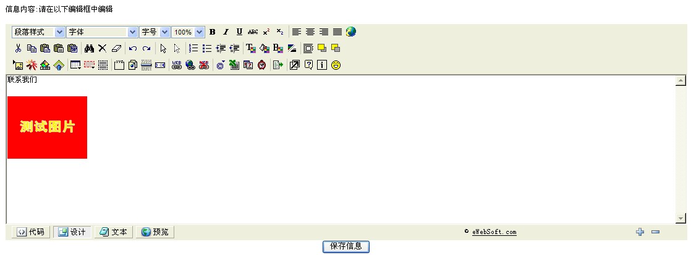Insert image icon
Image resolution: width=691 pixels, height=255 pixels.
(x=18, y=65)
